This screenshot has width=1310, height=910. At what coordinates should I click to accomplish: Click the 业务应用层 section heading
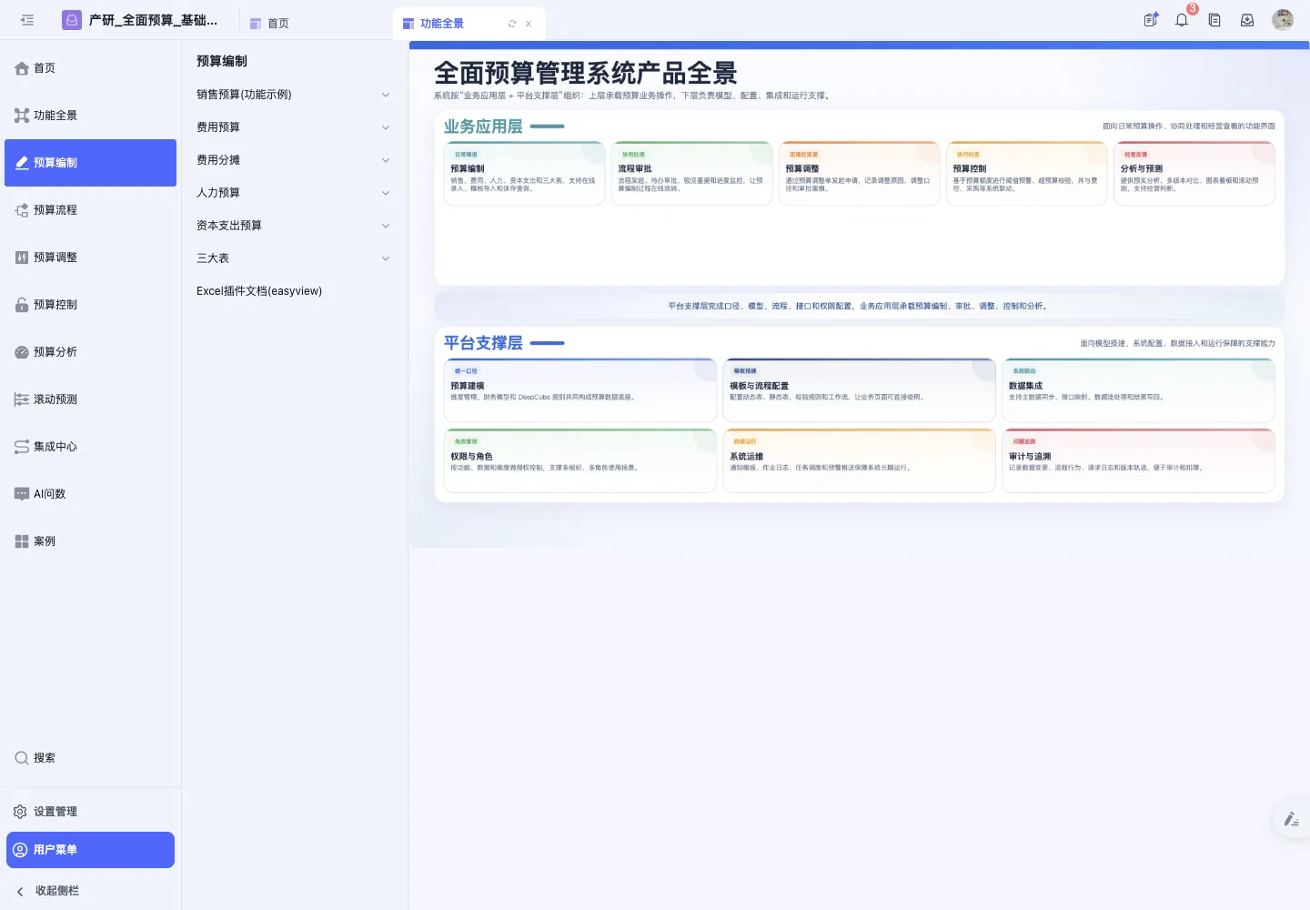[483, 126]
